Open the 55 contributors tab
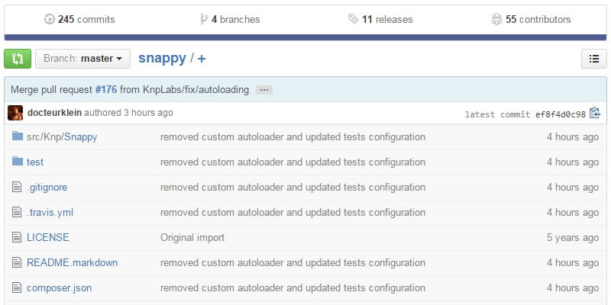611x305 pixels. (x=532, y=19)
